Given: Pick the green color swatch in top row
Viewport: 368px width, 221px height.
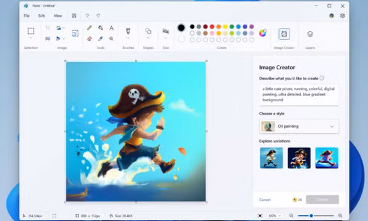Looking at the screenshot, I should pos(232,26).
